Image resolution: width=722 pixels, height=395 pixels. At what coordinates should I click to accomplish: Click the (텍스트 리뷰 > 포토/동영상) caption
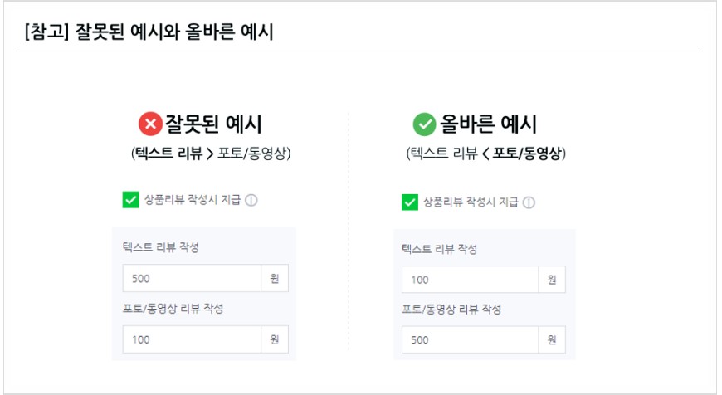(211, 154)
